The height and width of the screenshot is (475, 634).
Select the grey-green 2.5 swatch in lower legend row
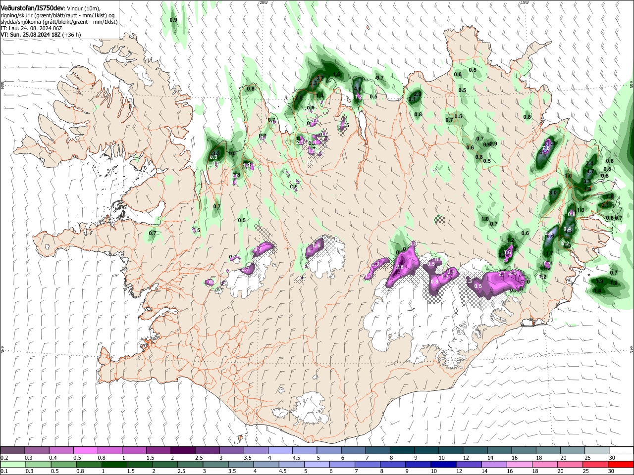(190, 464)
